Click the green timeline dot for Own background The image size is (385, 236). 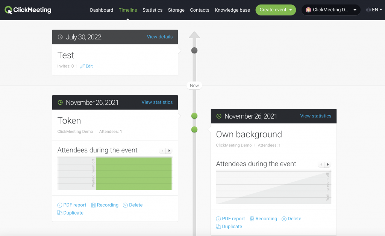(194, 129)
